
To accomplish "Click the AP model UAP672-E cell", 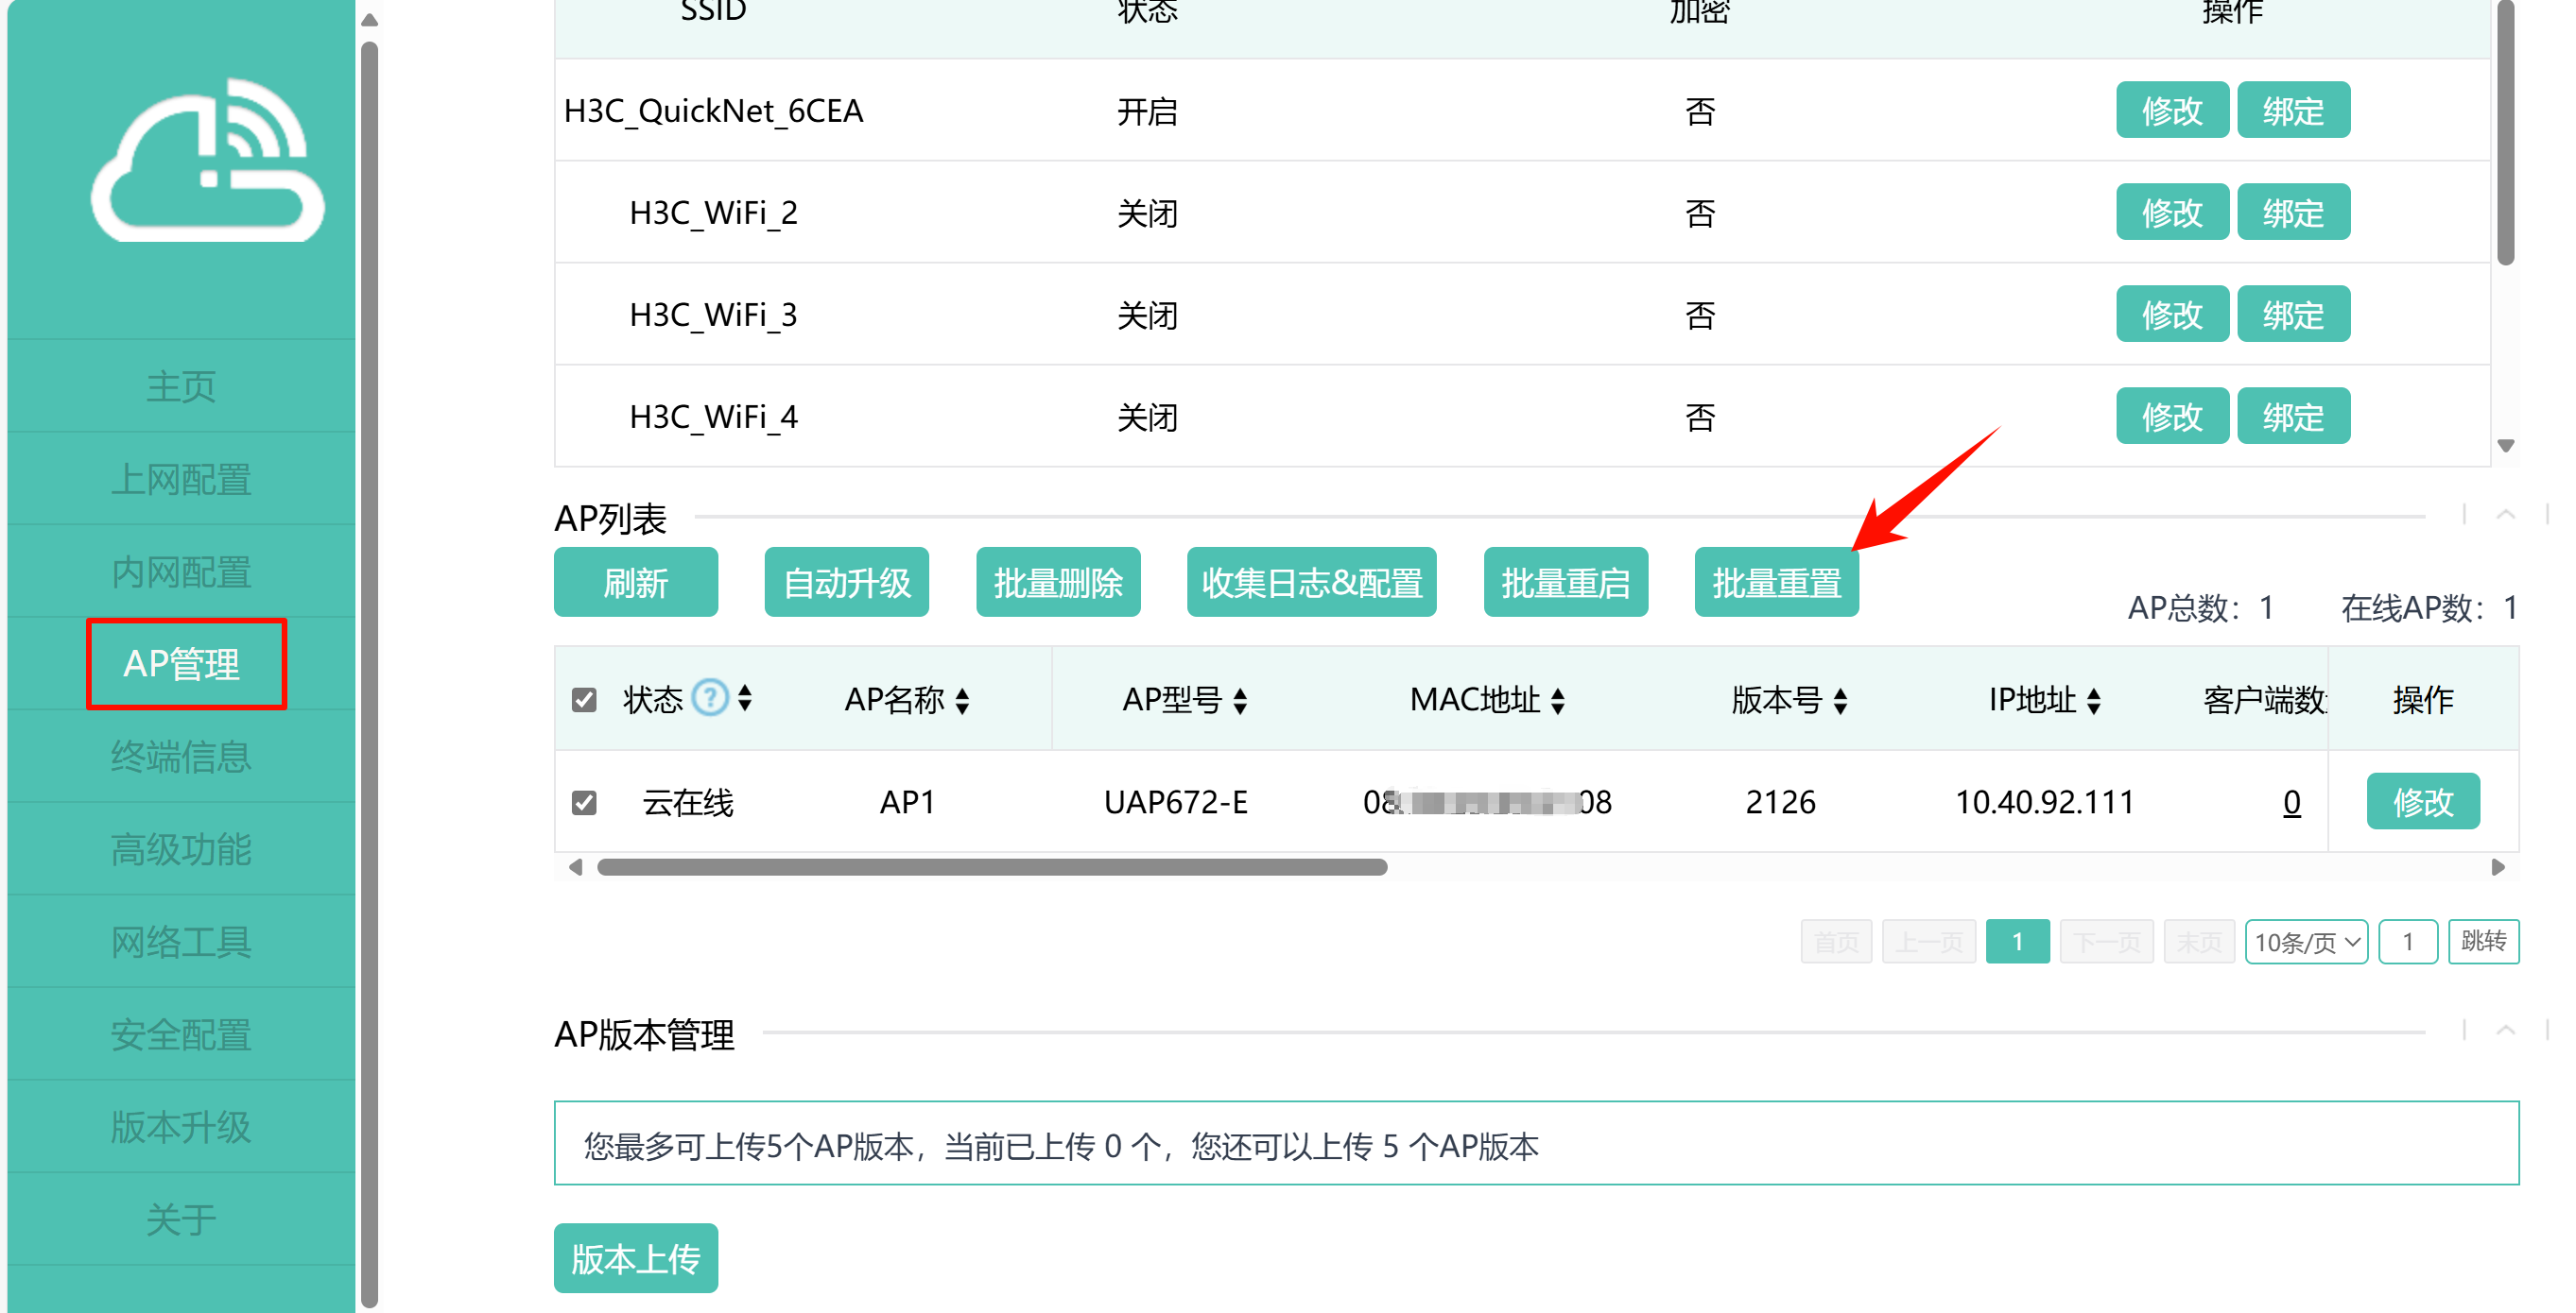I will tap(1176, 802).
